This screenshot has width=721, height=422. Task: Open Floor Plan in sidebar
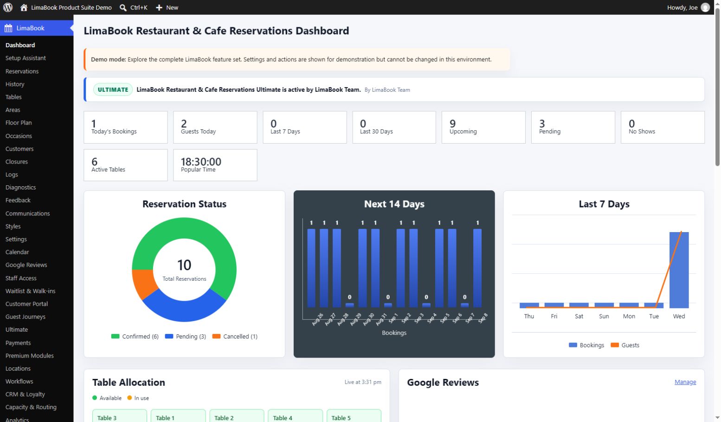tap(19, 123)
